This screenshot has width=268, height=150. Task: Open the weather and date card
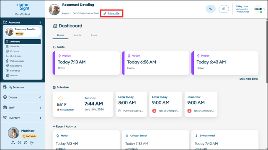coord(83,104)
